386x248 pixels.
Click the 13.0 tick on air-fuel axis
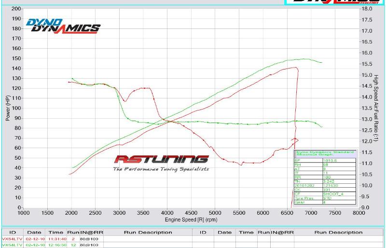coord(368,119)
